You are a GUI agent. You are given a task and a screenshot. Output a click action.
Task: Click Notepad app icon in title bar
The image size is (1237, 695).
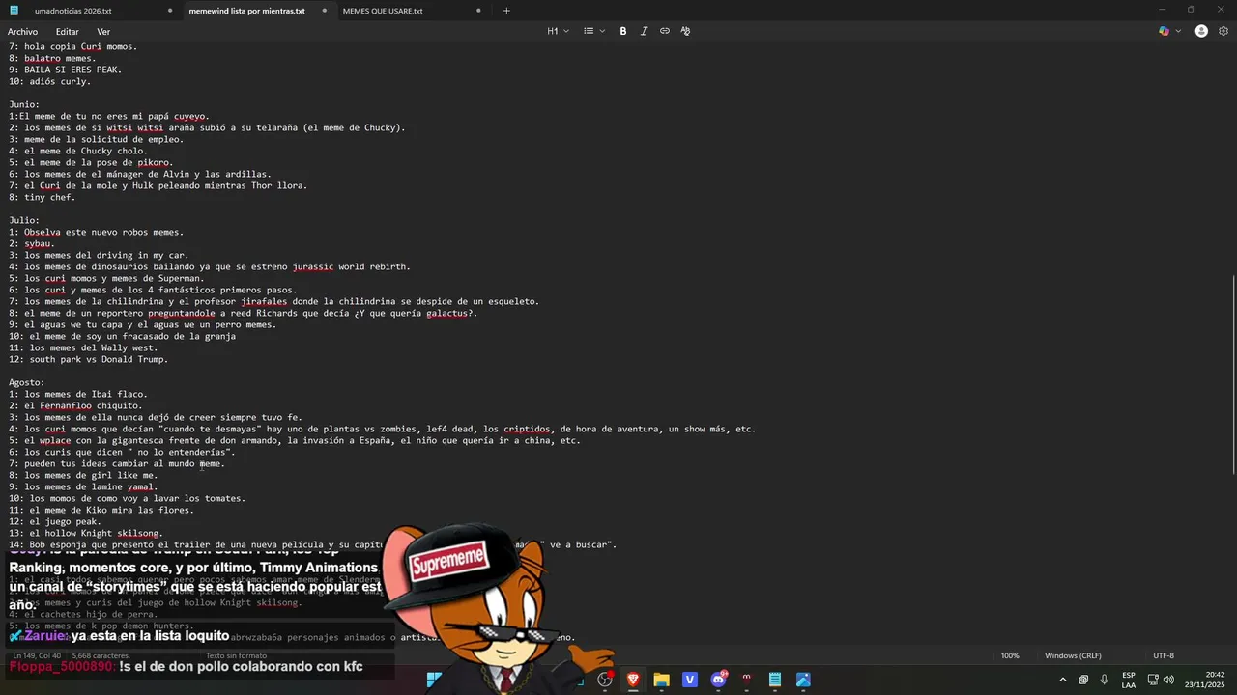coord(14,11)
